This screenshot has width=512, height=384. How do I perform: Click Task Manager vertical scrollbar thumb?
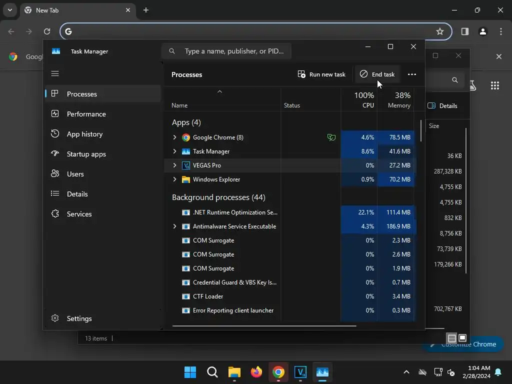[421, 130]
